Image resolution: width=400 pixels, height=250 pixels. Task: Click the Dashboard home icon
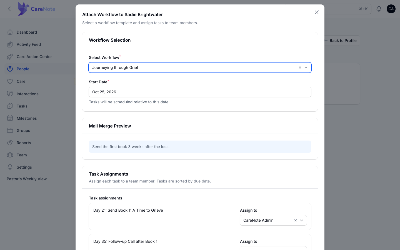click(10, 32)
